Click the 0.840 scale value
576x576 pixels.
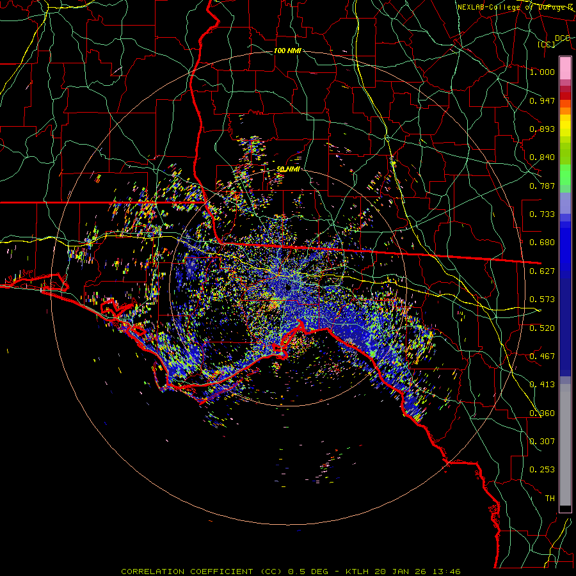542,157
